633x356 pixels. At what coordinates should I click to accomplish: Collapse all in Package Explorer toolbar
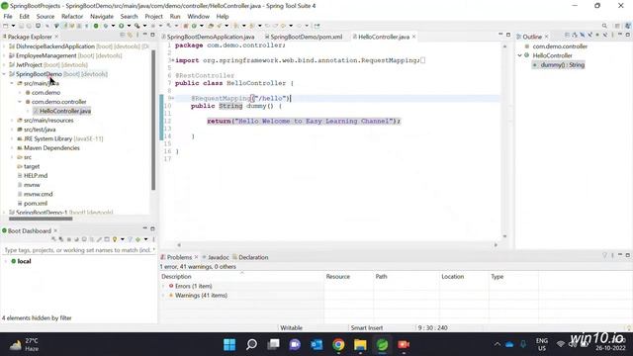coord(123,36)
